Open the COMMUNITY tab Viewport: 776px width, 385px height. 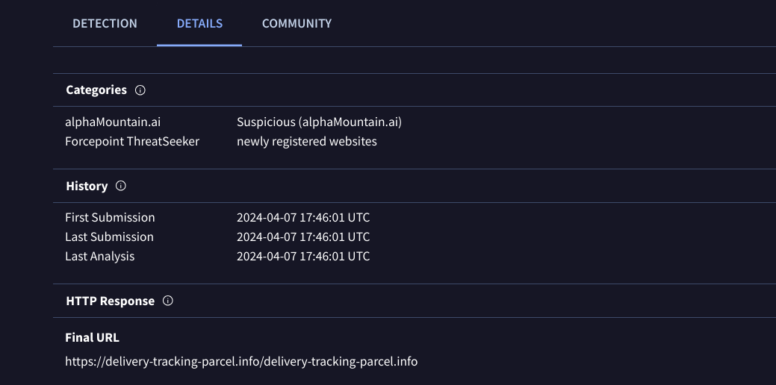point(297,23)
